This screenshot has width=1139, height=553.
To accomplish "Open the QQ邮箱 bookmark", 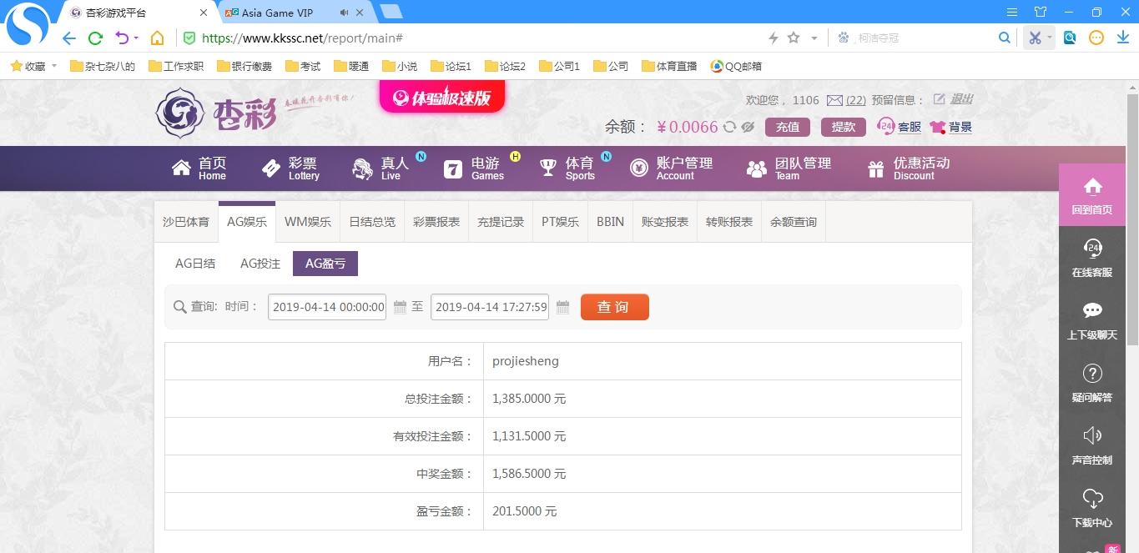I will (736, 66).
